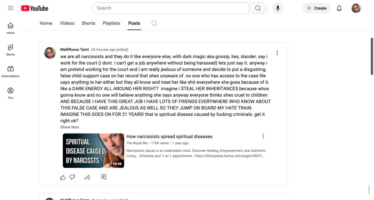Screen dimensions: 374x200
Task: Click the YouTube logo
Action: (35, 8)
